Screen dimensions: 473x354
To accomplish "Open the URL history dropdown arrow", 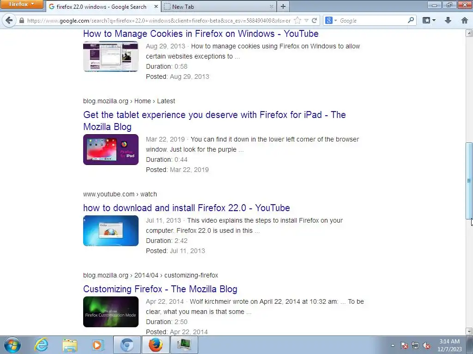I will (x=307, y=20).
